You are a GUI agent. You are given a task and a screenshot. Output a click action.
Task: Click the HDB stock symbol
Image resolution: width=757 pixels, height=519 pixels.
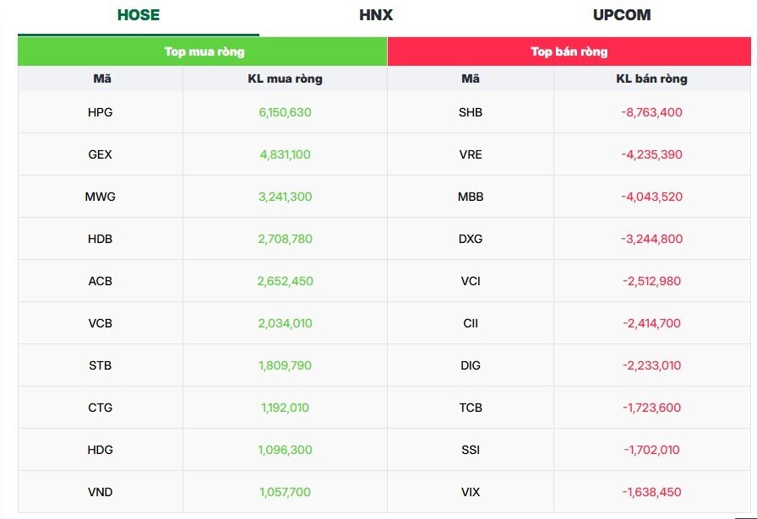(x=100, y=239)
